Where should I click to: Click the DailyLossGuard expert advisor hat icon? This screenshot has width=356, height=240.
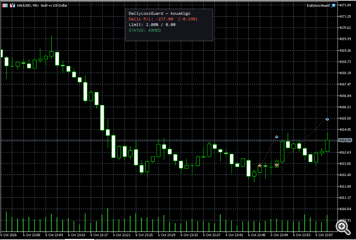tap(333, 5)
